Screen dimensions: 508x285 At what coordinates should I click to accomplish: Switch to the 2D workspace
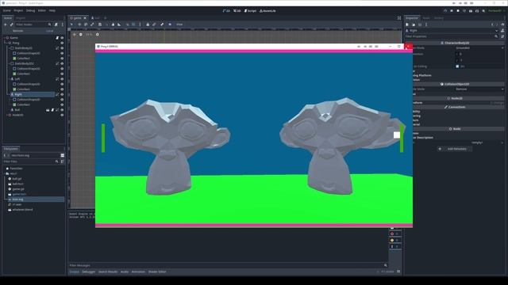point(226,10)
